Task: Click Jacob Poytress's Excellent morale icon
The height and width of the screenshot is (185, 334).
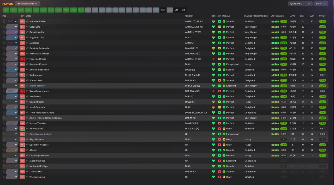Action: tap(224, 161)
